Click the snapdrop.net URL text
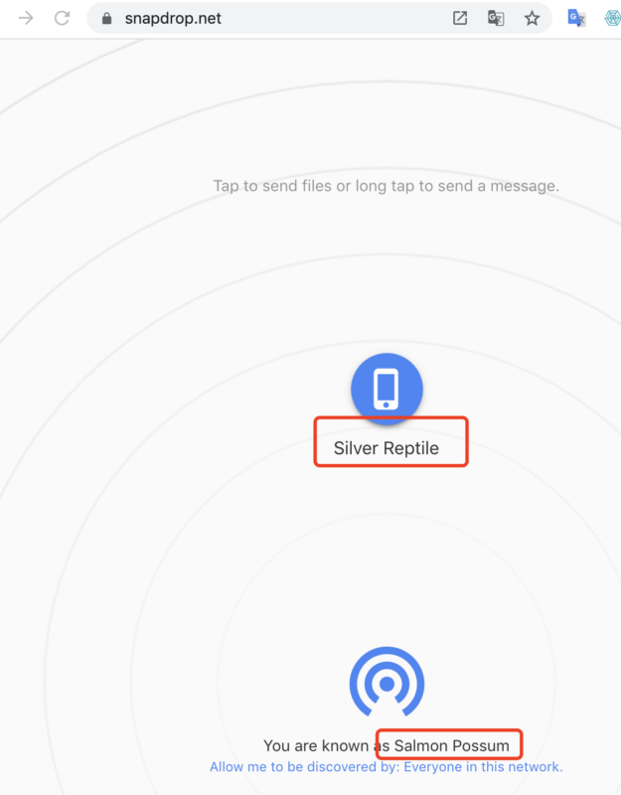Screen dimensions: 621x795 [172, 19]
